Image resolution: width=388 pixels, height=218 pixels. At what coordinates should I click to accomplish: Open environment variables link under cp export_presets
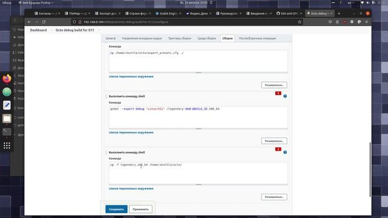131,77
